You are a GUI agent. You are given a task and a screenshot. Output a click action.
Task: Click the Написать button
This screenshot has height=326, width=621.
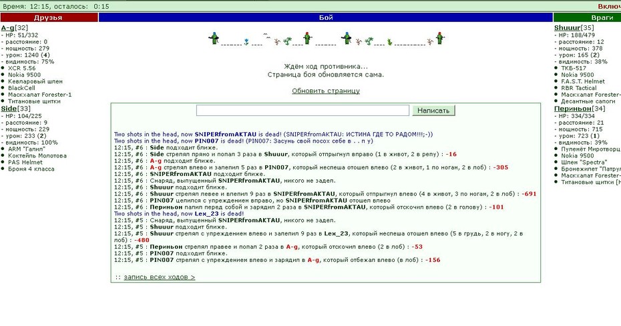tap(433, 111)
